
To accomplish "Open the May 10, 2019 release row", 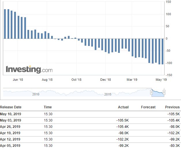I will [x=11, y=114].
